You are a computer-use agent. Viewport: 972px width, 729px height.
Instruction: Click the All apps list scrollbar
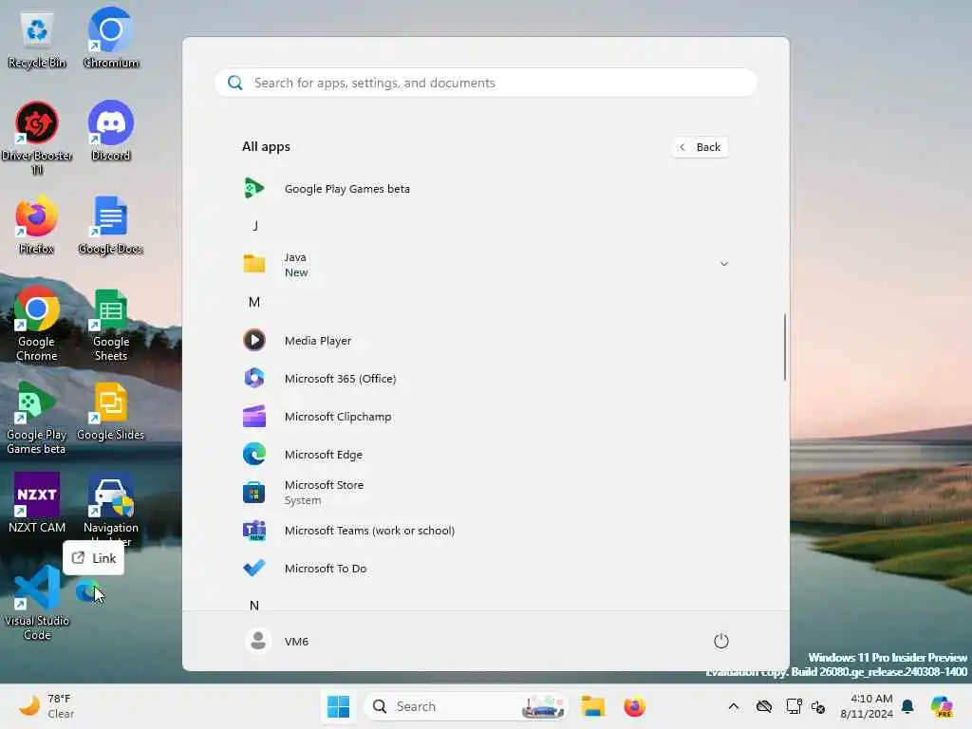click(x=784, y=347)
